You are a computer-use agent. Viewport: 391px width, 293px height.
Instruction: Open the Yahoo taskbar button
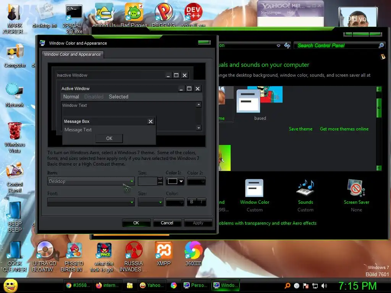click(x=152, y=285)
